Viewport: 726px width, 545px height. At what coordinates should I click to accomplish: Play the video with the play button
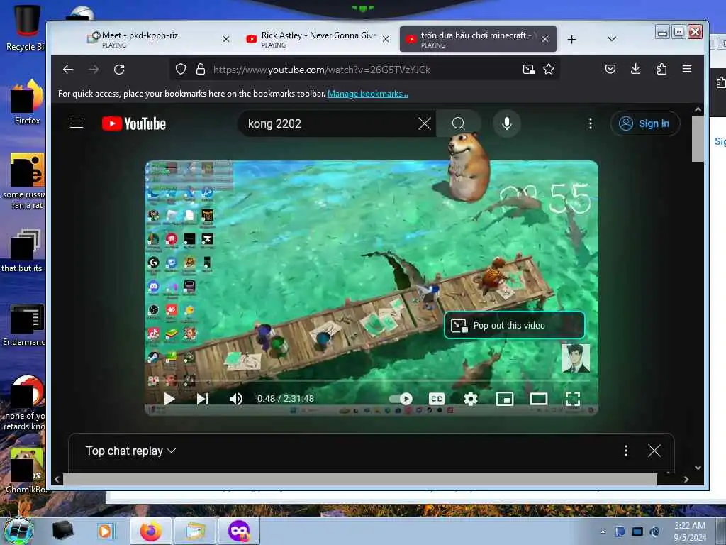pyautogui.click(x=169, y=399)
